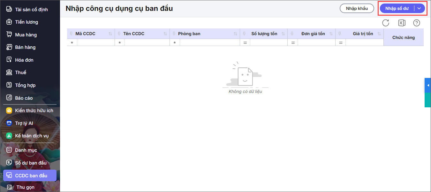Click the Kế toán dịch vụ green icon
This screenshot has height=192, width=431.
pos(9,136)
